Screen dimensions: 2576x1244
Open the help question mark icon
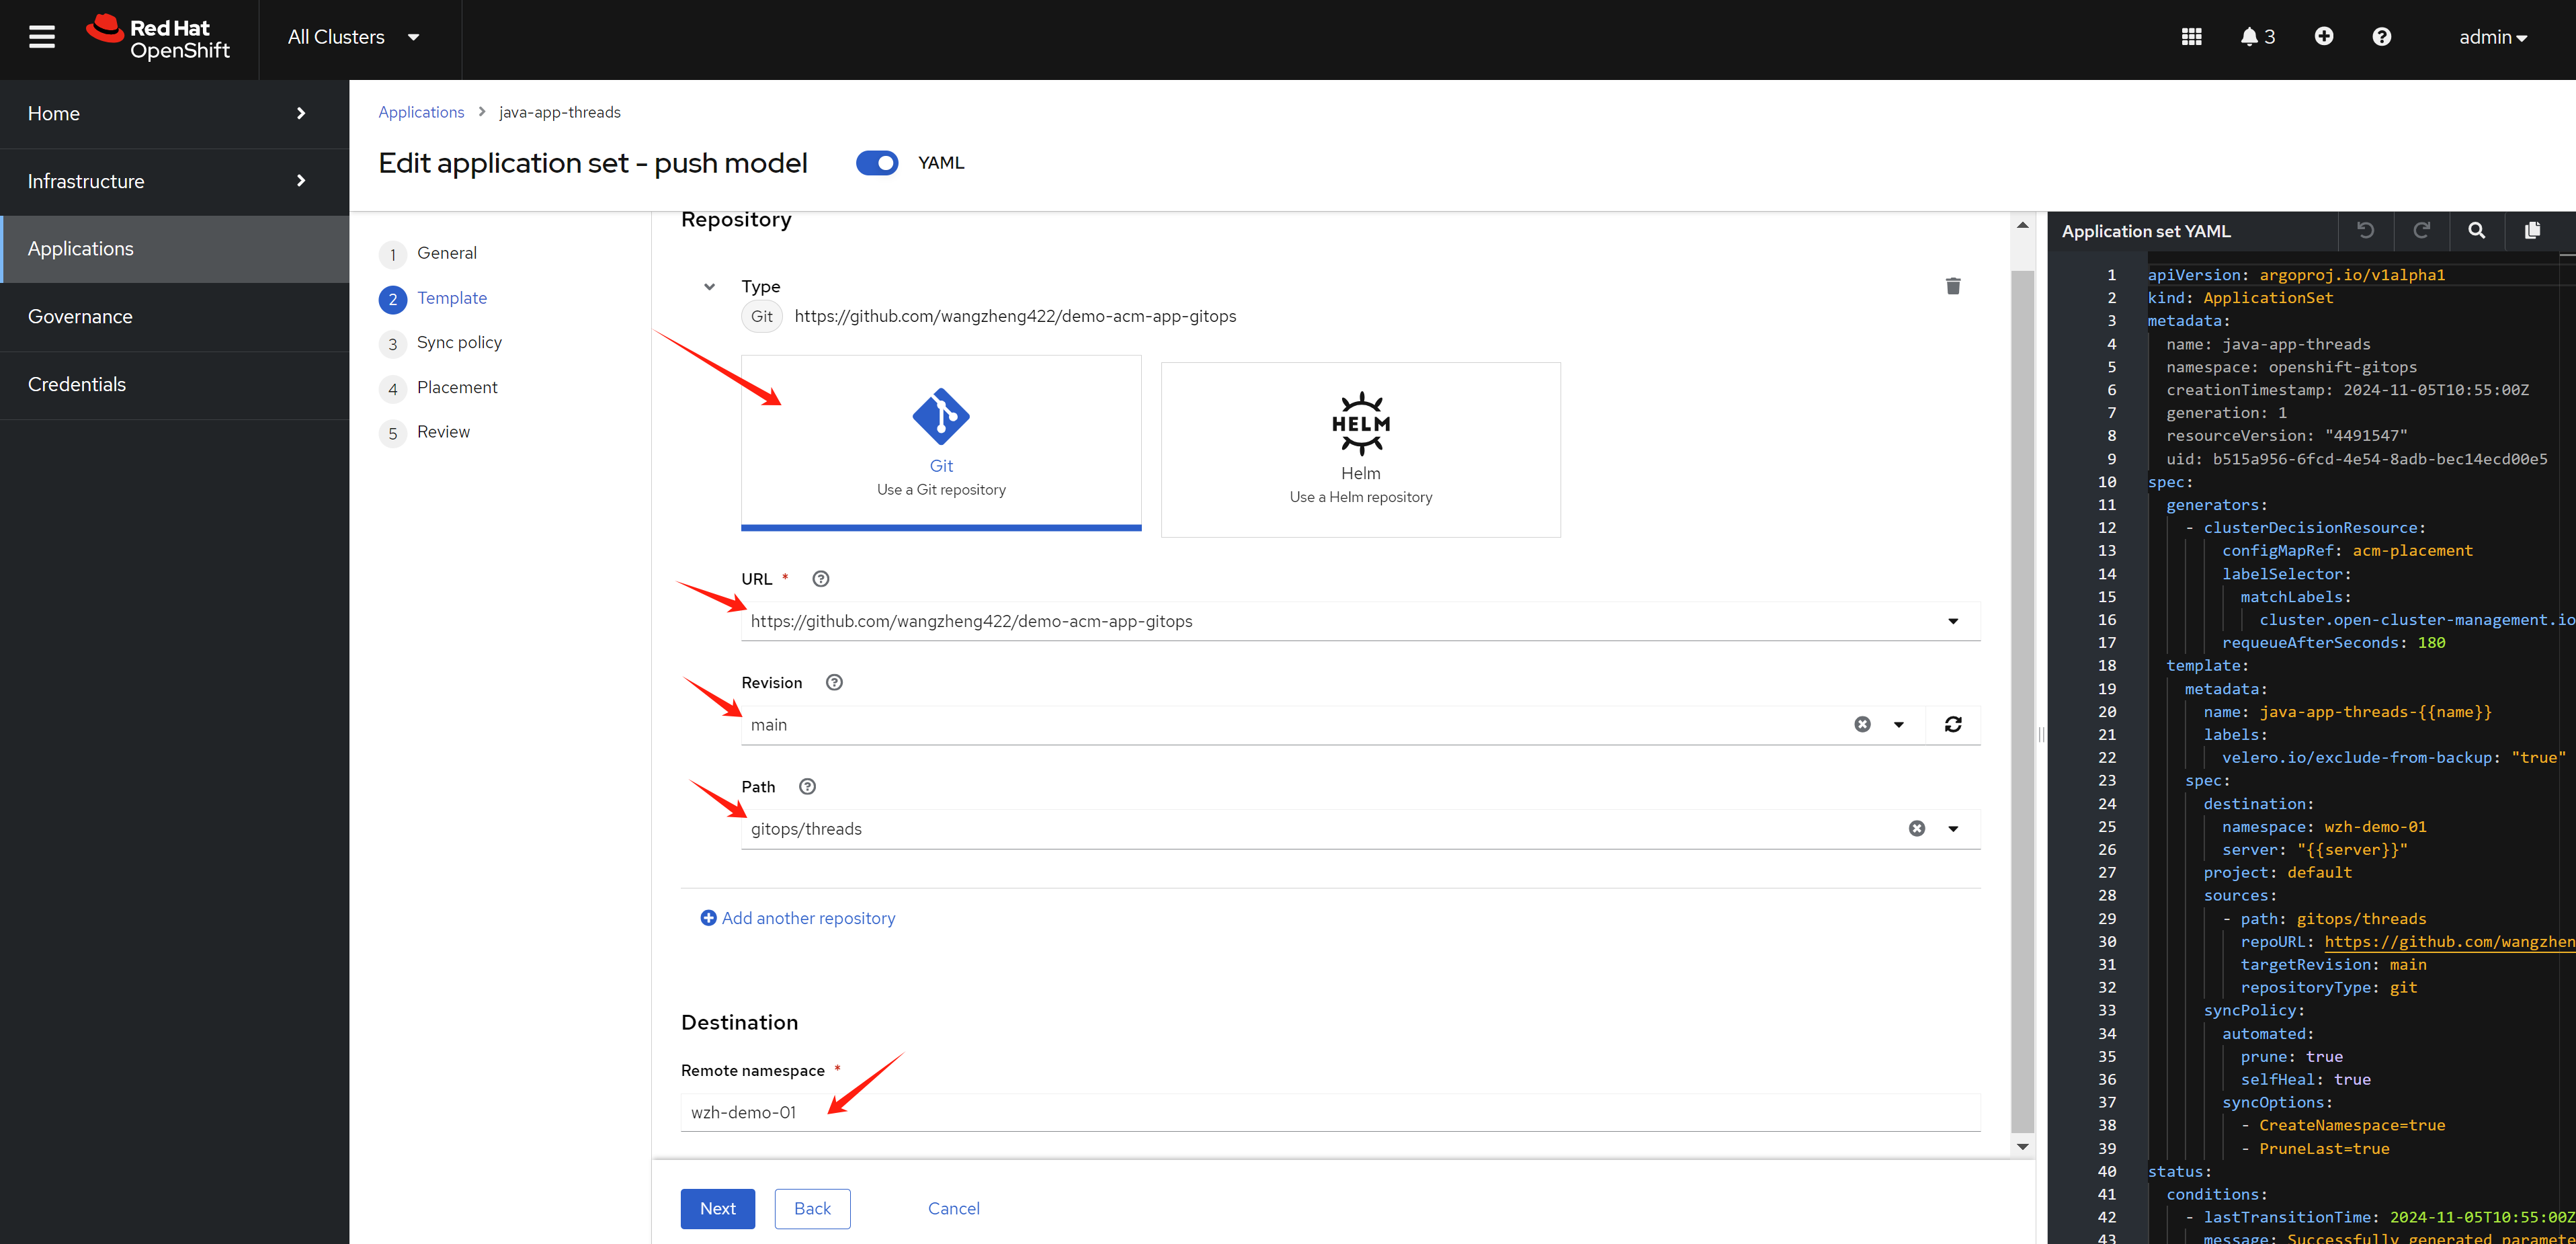pyautogui.click(x=2382, y=37)
